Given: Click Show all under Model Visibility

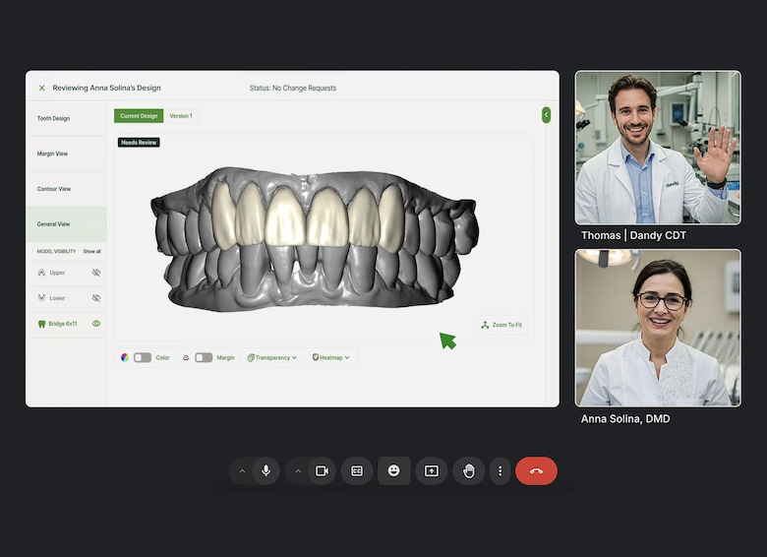Looking at the screenshot, I should click(91, 251).
